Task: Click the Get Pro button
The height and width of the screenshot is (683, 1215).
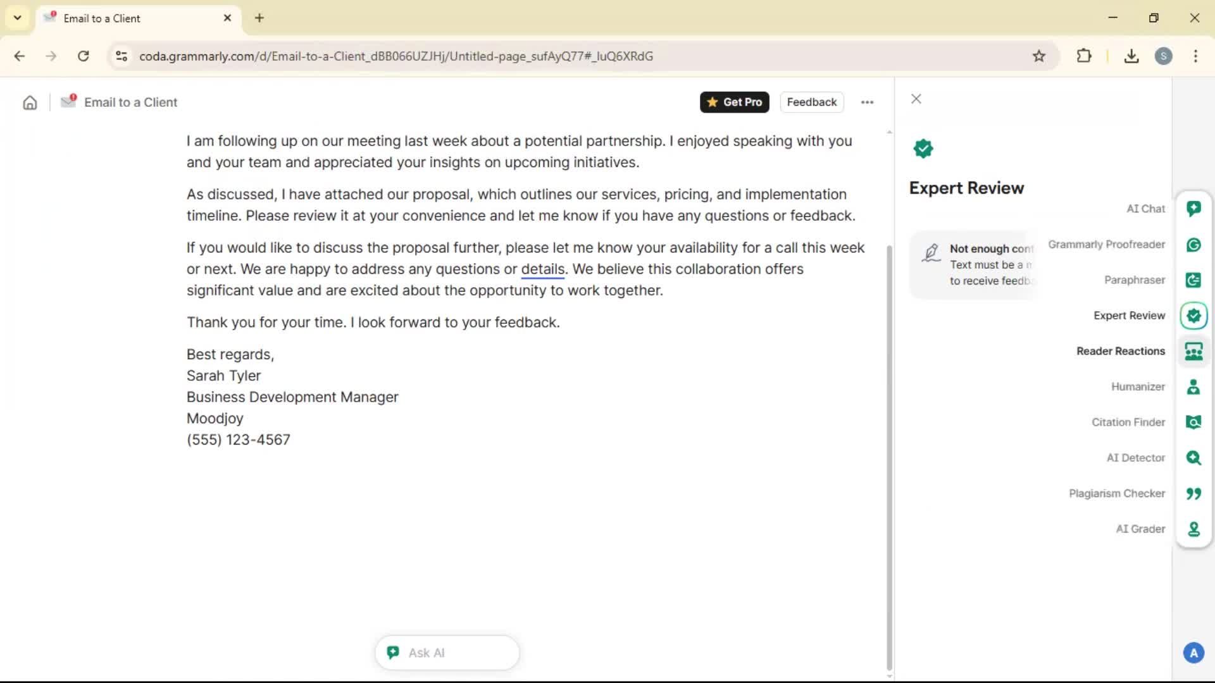Action: (734, 102)
